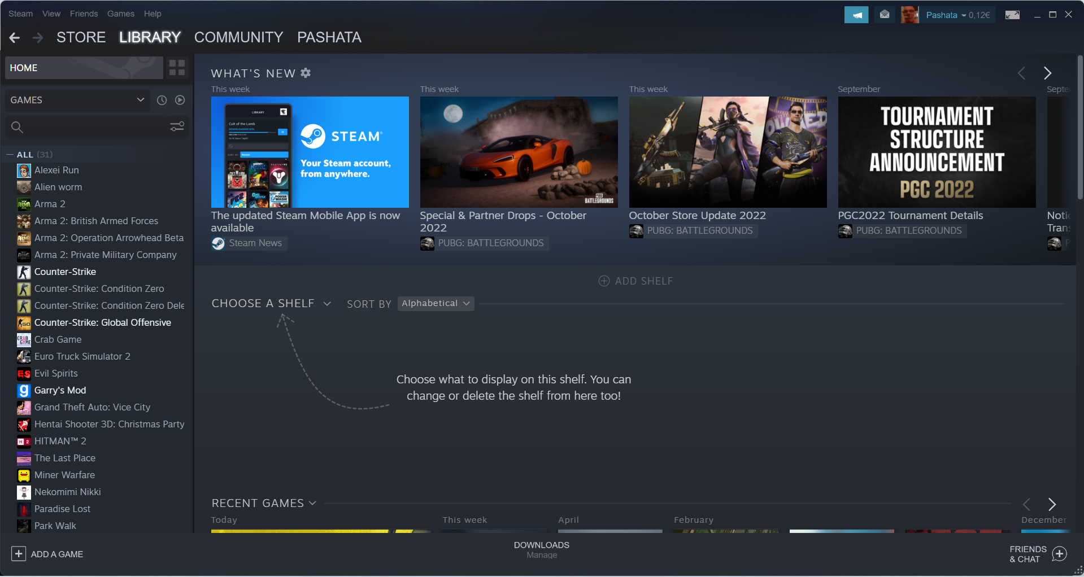Go to the PASHATA profile tab
Viewport: 1084px width, 577px height.
coord(329,37)
